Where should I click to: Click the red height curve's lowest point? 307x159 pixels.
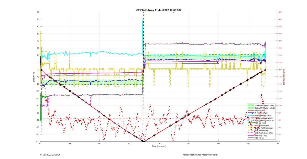[143, 141]
